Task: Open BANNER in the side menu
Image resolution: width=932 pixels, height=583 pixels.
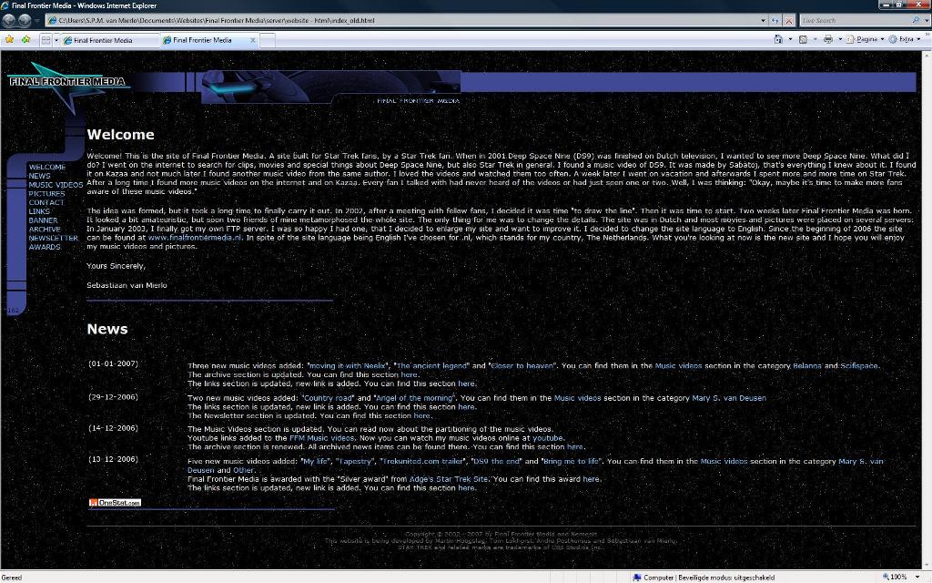Action: pos(43,220)
